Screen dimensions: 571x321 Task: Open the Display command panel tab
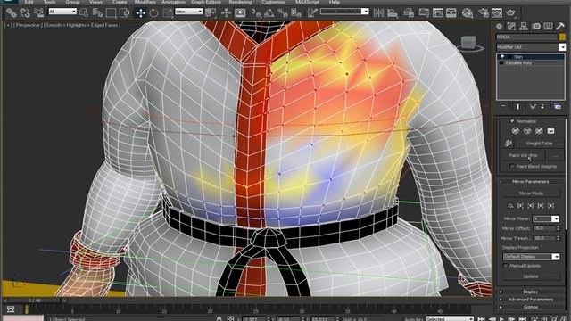548,26
